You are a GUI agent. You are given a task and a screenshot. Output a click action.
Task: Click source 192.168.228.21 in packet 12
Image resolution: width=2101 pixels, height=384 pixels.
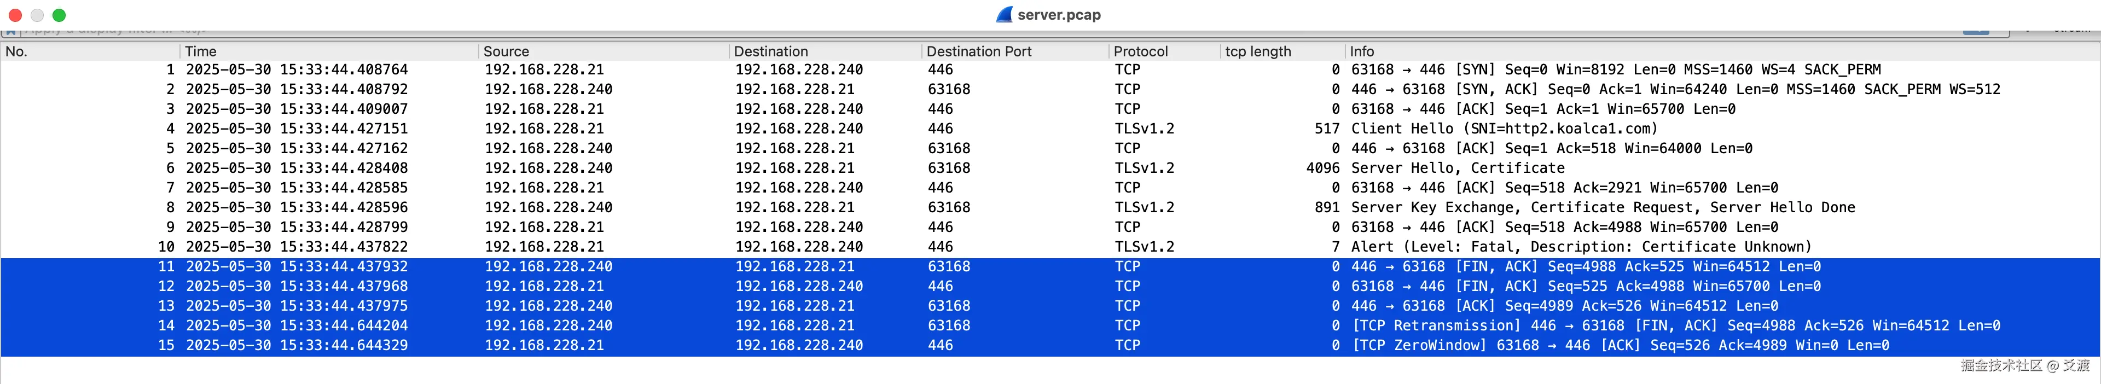tap(545, 286)
